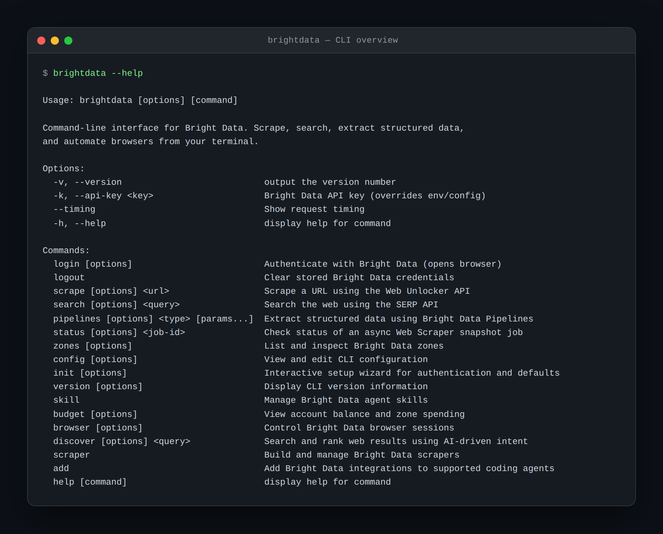
Task: Click the 'browser [options]' command
Action: click(98, 428)
